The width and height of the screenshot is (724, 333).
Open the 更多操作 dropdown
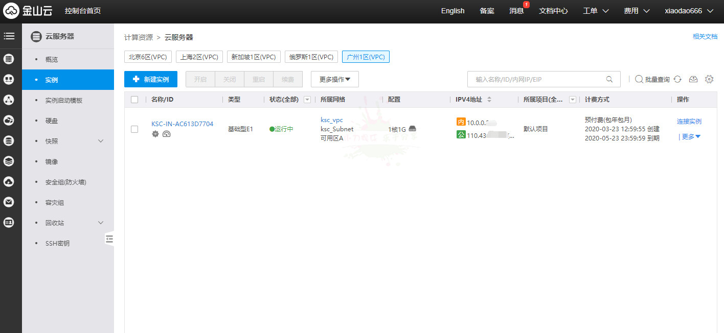click(x=335, y=79)
